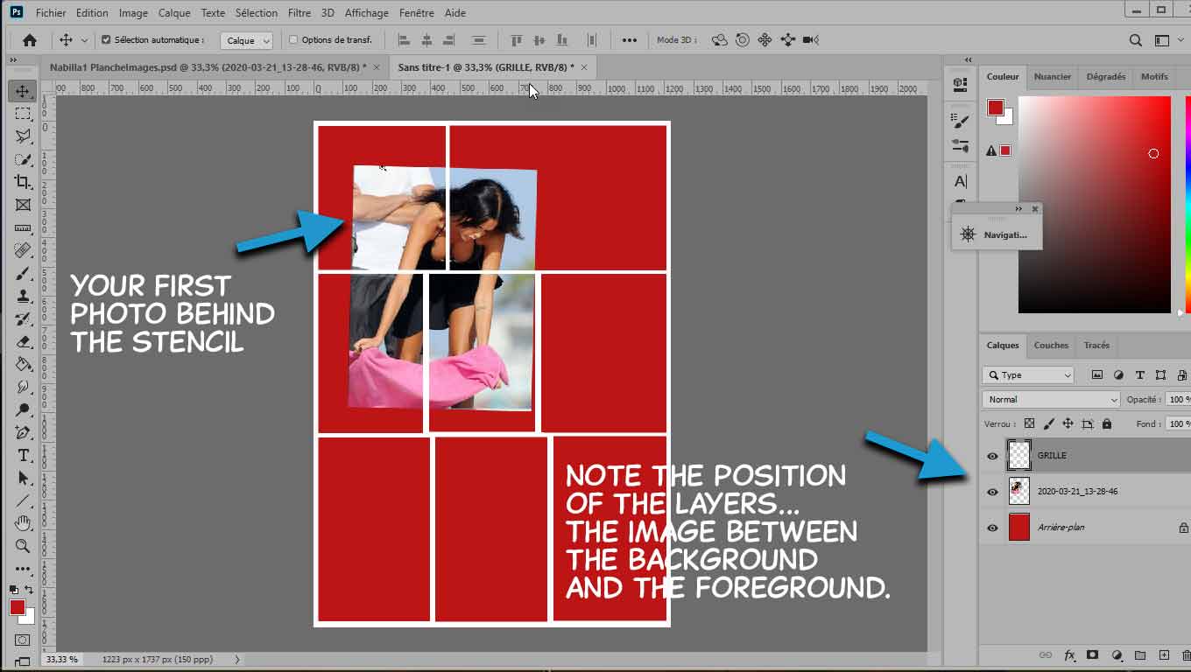Open the Type layer filter dropdown

pyautogui.click(x=1028, y=375)
